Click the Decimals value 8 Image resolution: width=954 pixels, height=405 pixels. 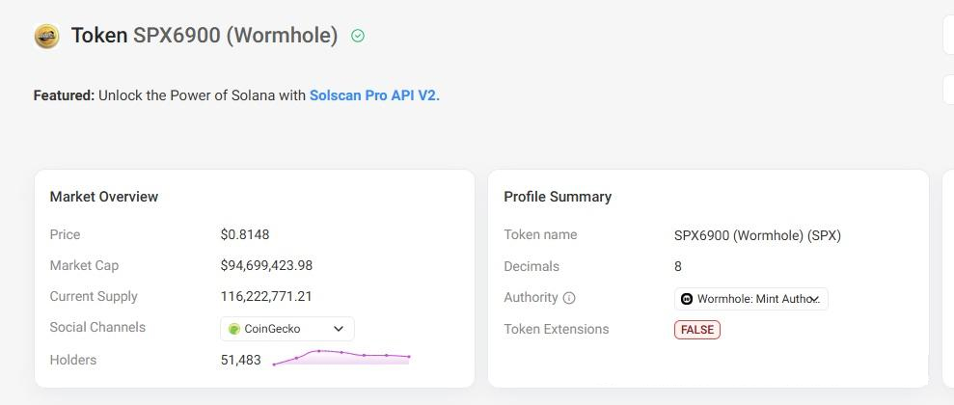click(678, 266)
